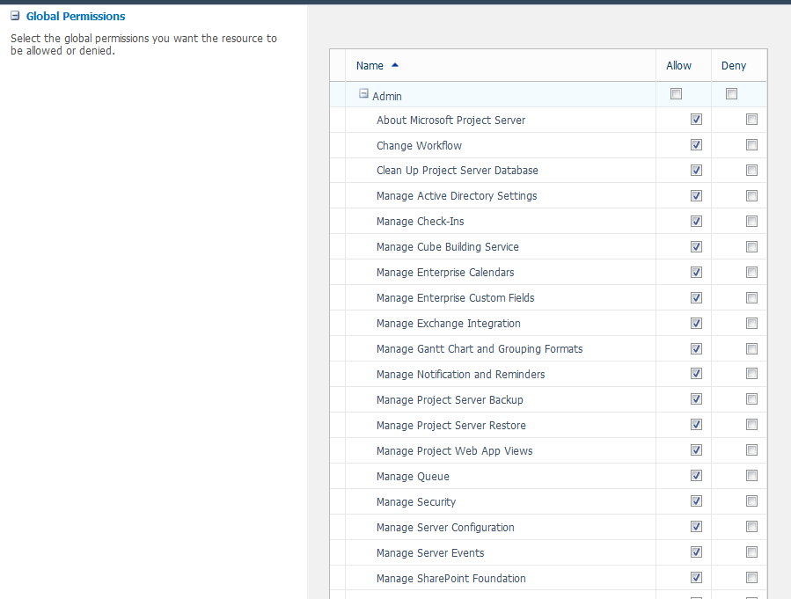
Task: Check Deny for Manage Server Configuration
Action: point(751,527)
